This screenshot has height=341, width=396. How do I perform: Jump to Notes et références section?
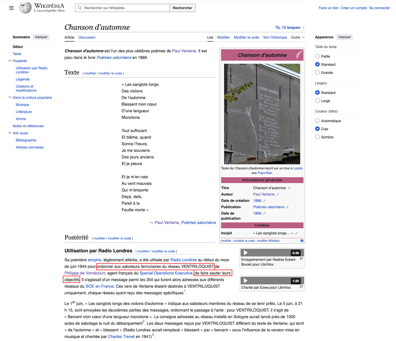tap(28, 126)
